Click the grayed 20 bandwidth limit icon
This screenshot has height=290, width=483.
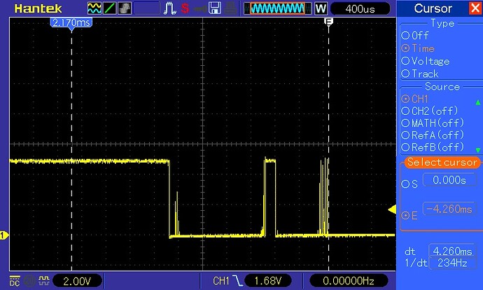pyautogui.click(x=29, y=281)
